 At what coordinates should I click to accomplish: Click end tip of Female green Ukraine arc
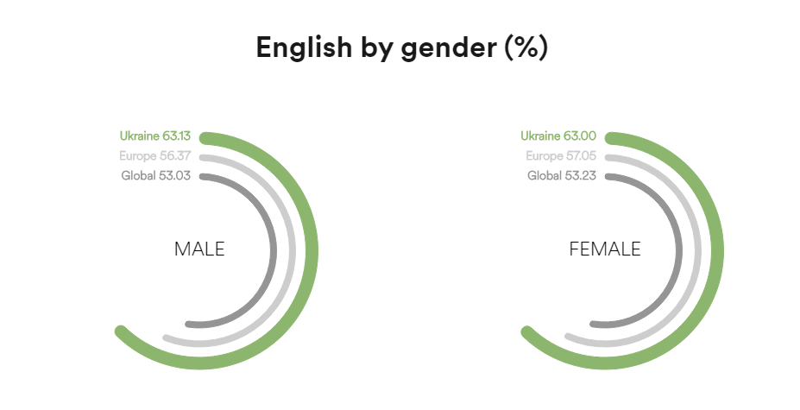click(527, 333)
